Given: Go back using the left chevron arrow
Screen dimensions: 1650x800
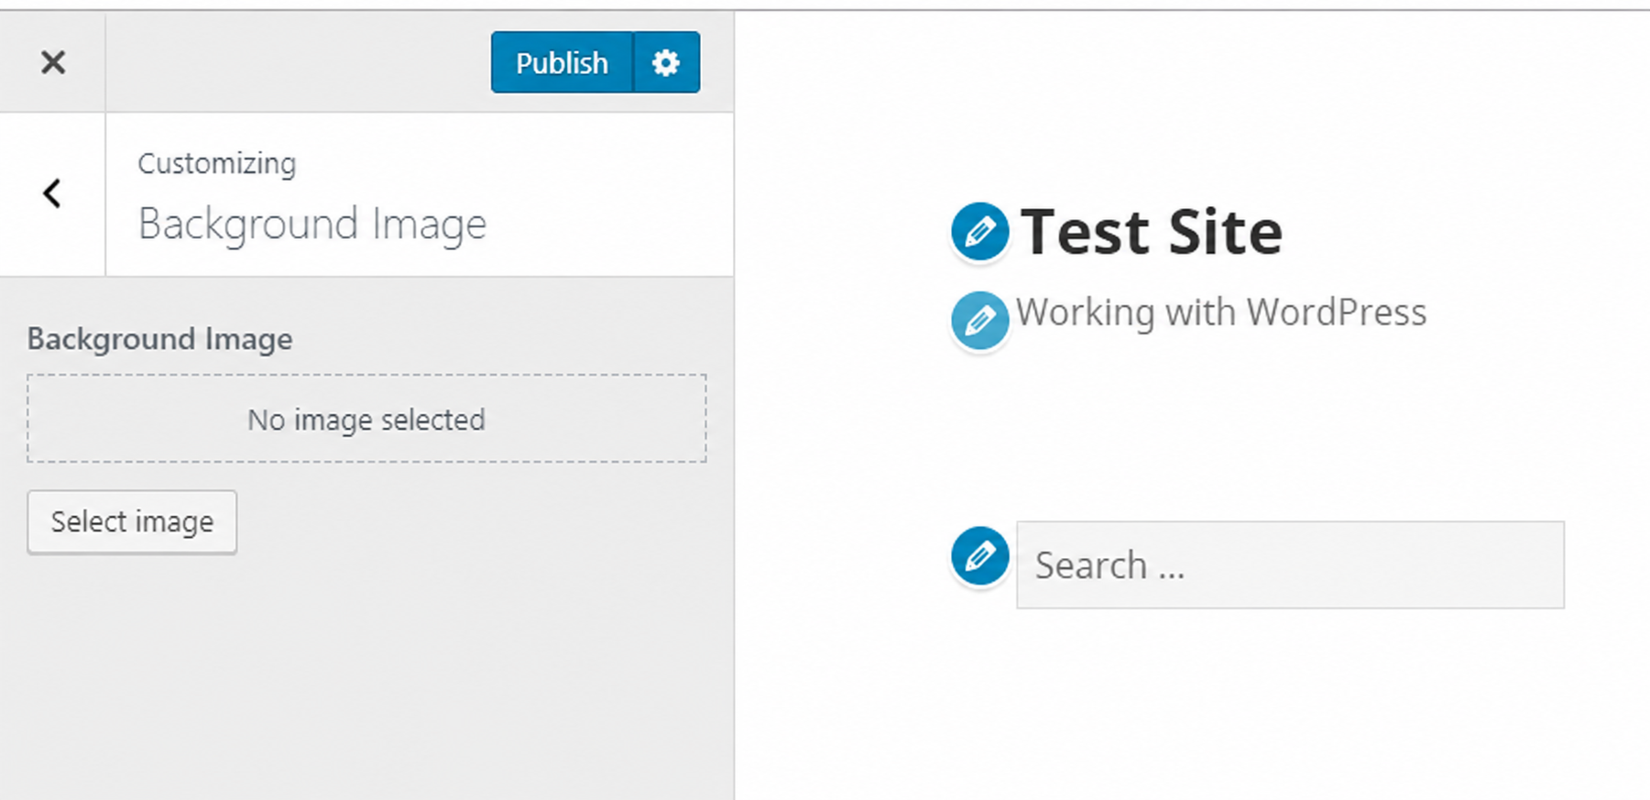Looking at the screenshot, I should pos(52,193).
